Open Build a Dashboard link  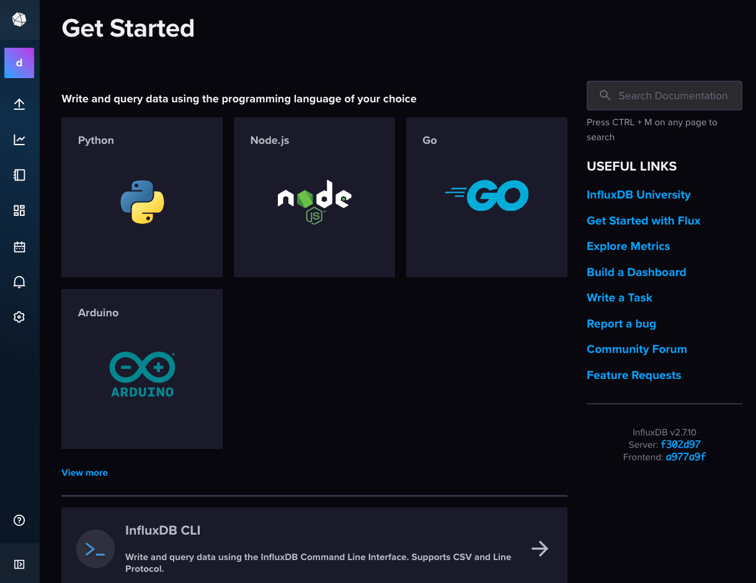coord(636,272)
